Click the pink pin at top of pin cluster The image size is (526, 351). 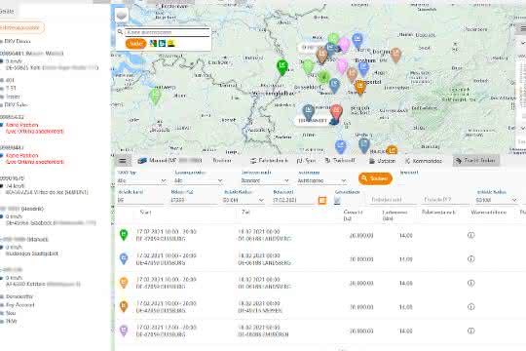coord(344,44)
